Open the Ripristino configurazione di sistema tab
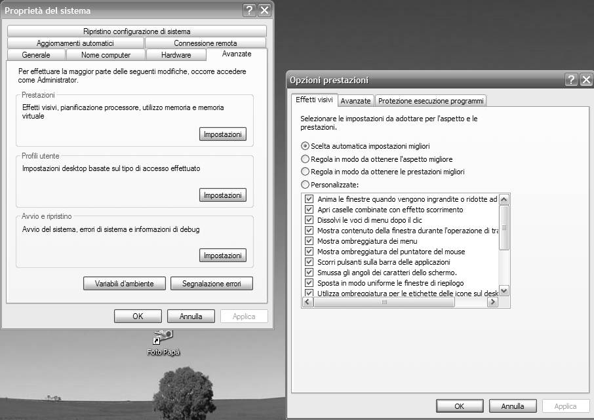Screen dimensions: 594x420 click(137, 31)
